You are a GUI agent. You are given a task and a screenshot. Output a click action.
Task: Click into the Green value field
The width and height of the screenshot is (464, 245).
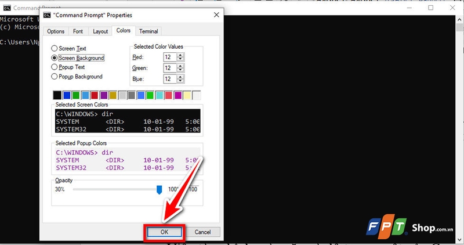pyautogui.click(x=170, y=68)
